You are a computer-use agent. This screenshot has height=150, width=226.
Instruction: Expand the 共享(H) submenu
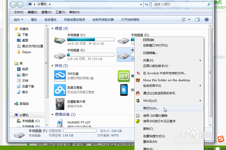tap(200, 60)
